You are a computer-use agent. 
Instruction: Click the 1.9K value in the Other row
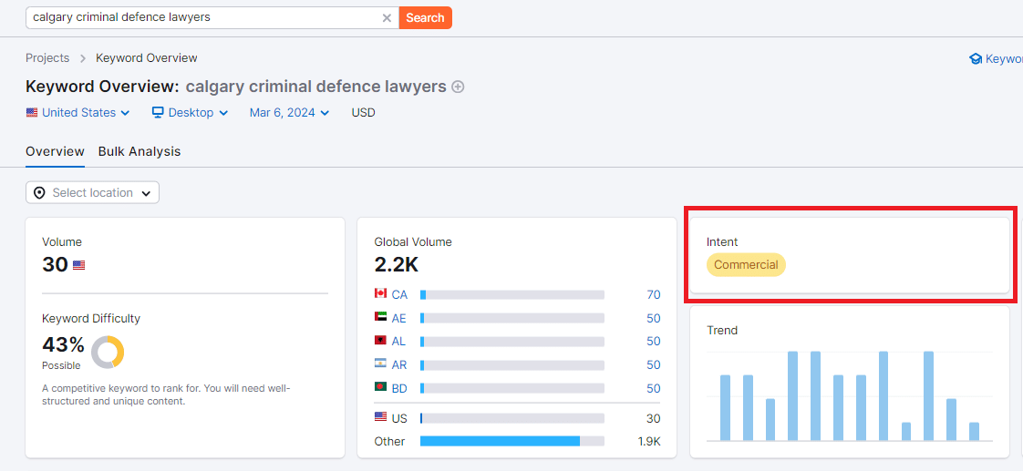pos(649,441)
